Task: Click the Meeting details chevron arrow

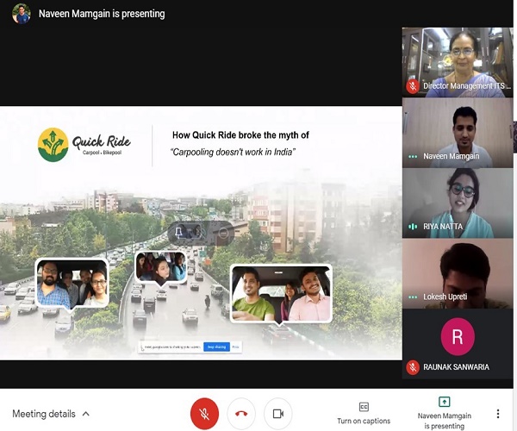Action: tap(85, 414)
